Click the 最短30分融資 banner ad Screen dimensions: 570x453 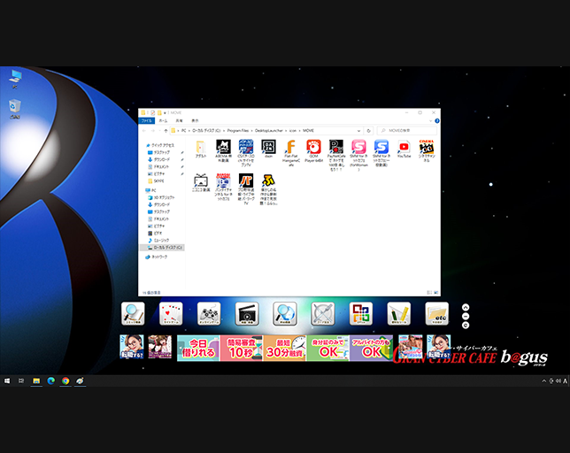coord(285,348)
